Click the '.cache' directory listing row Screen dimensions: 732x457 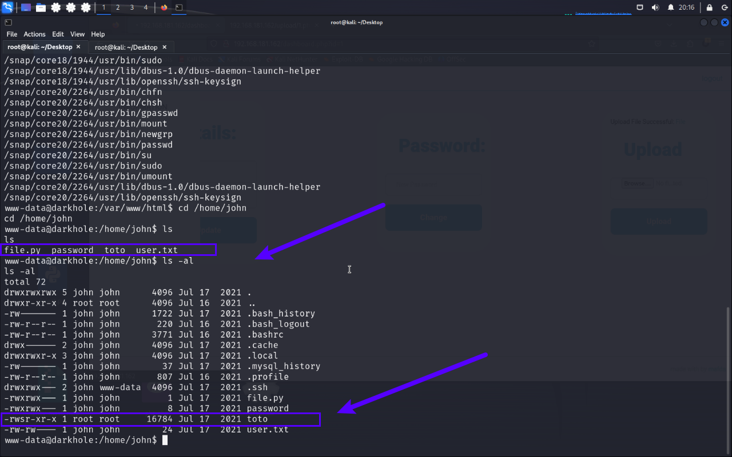tap(141, 345)
